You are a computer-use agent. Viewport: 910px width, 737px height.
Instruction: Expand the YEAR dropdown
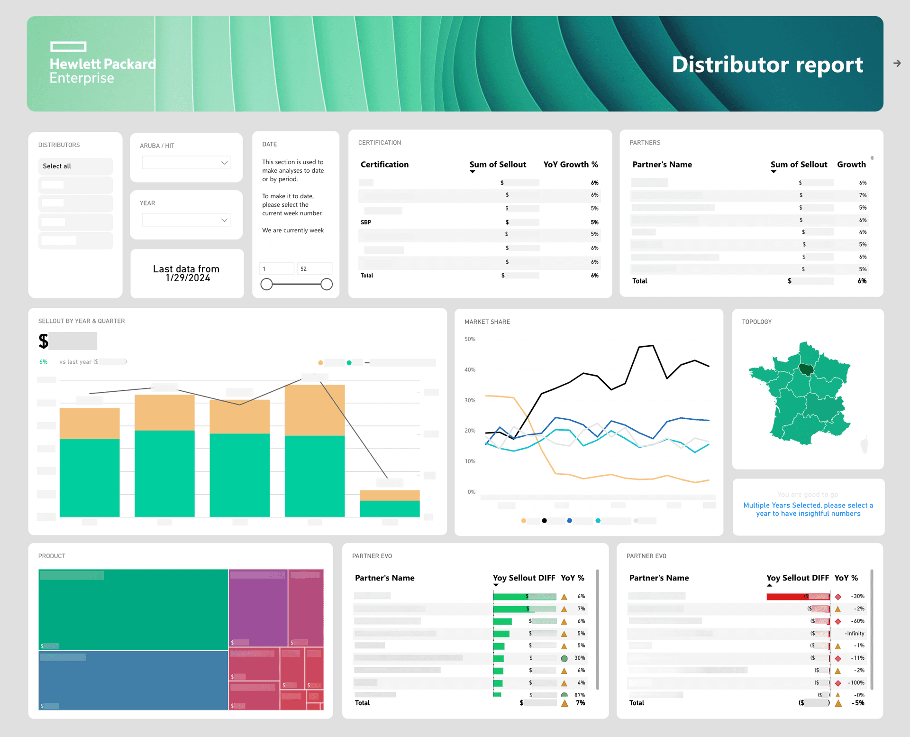(186, 220)
